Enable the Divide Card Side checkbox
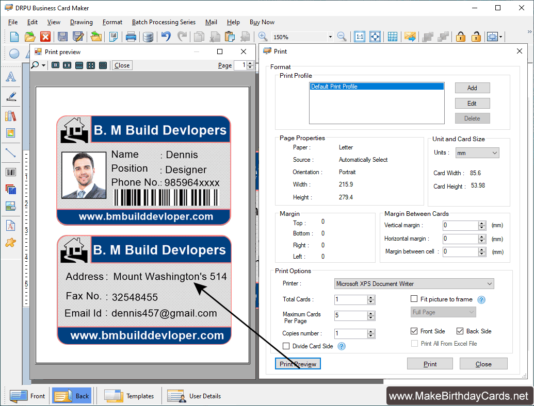This screenshot has height=406, width=534. coord(286,346)
